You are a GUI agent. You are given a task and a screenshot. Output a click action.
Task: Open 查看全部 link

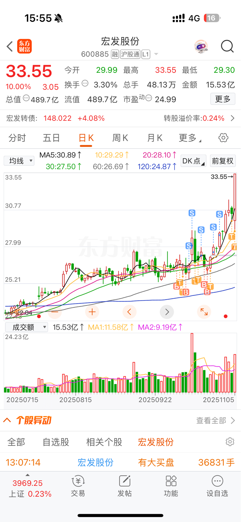click(216, 420)
